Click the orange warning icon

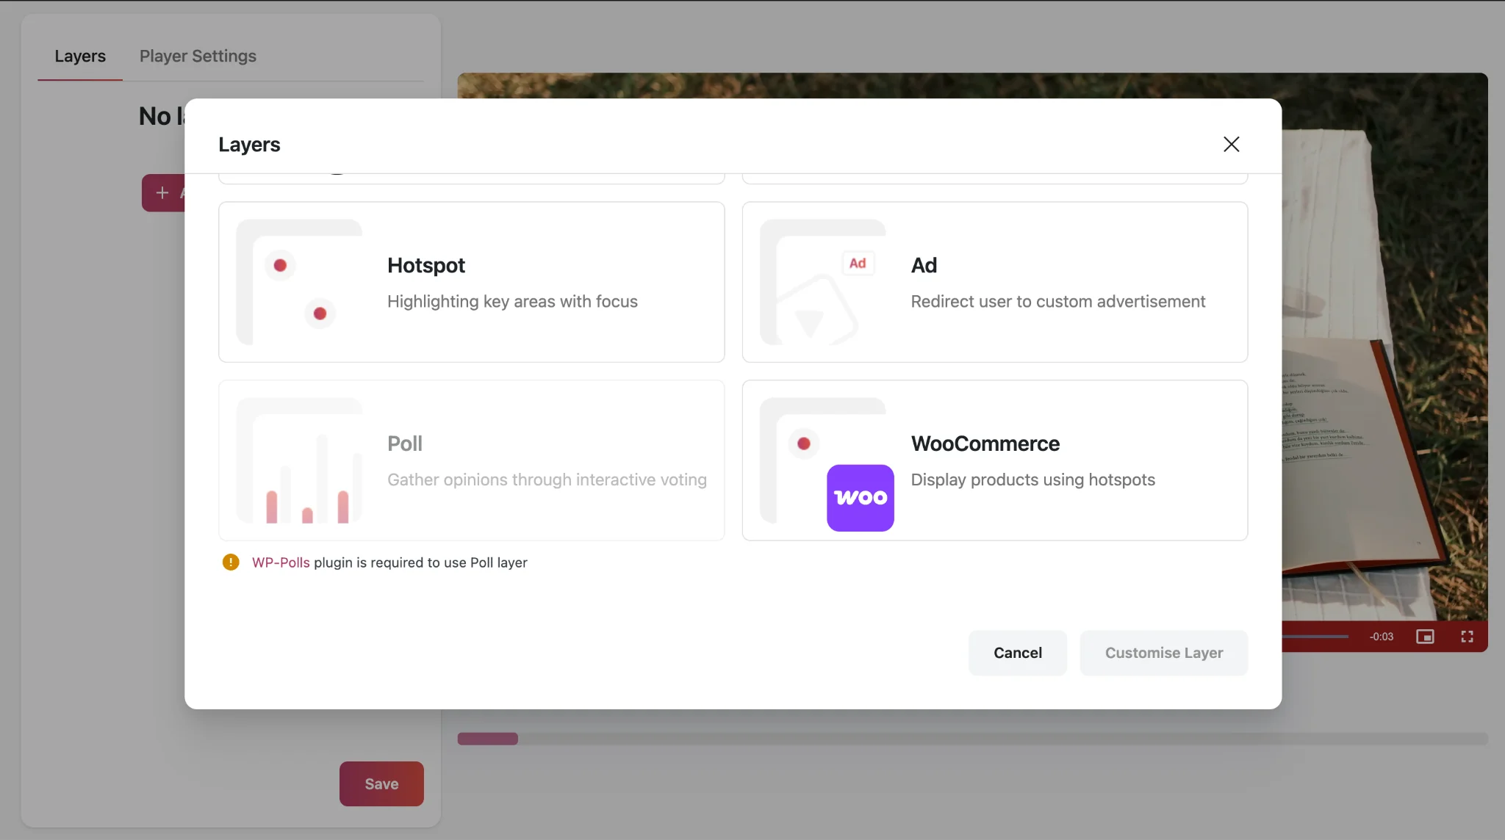(x=231, y=562)
